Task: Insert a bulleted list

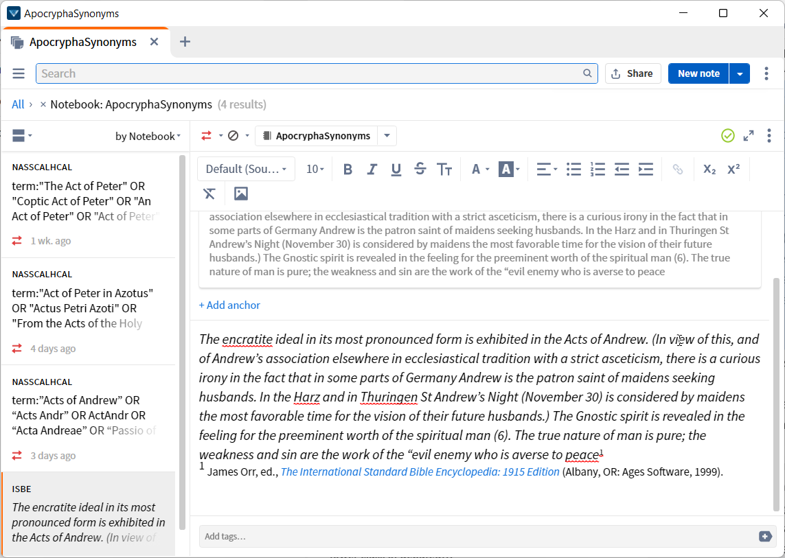Action: coord(573,169)
